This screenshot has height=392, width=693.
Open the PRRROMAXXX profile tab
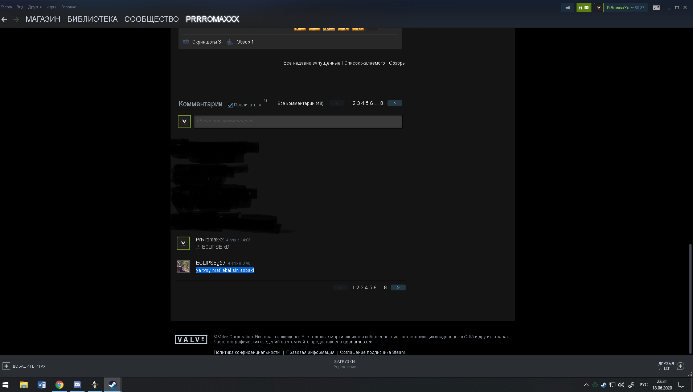point(212,19)
